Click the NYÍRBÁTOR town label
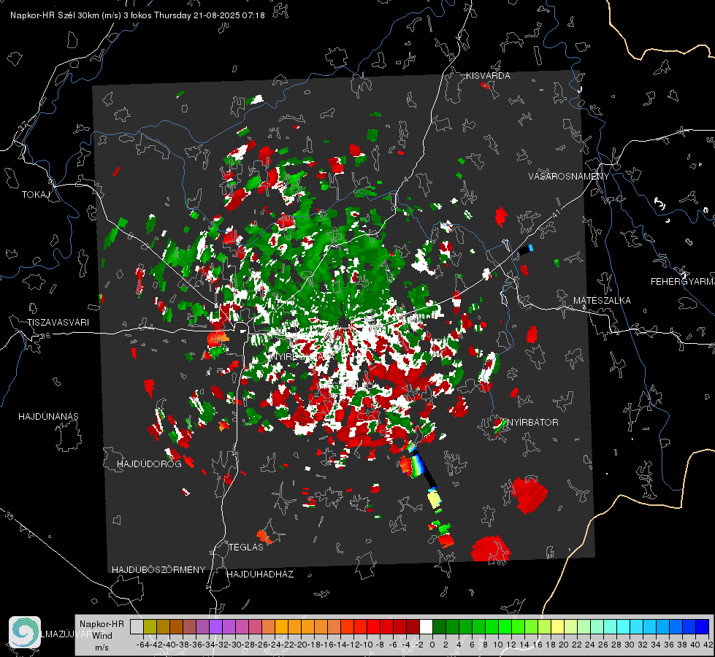Image resolution: width=715 pixels, height=657 pixels. pos(532,423)
